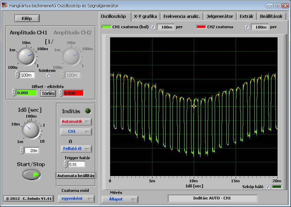
Task: Open the Csatorna mód egyenként dropdown
Action: (76, 198)
